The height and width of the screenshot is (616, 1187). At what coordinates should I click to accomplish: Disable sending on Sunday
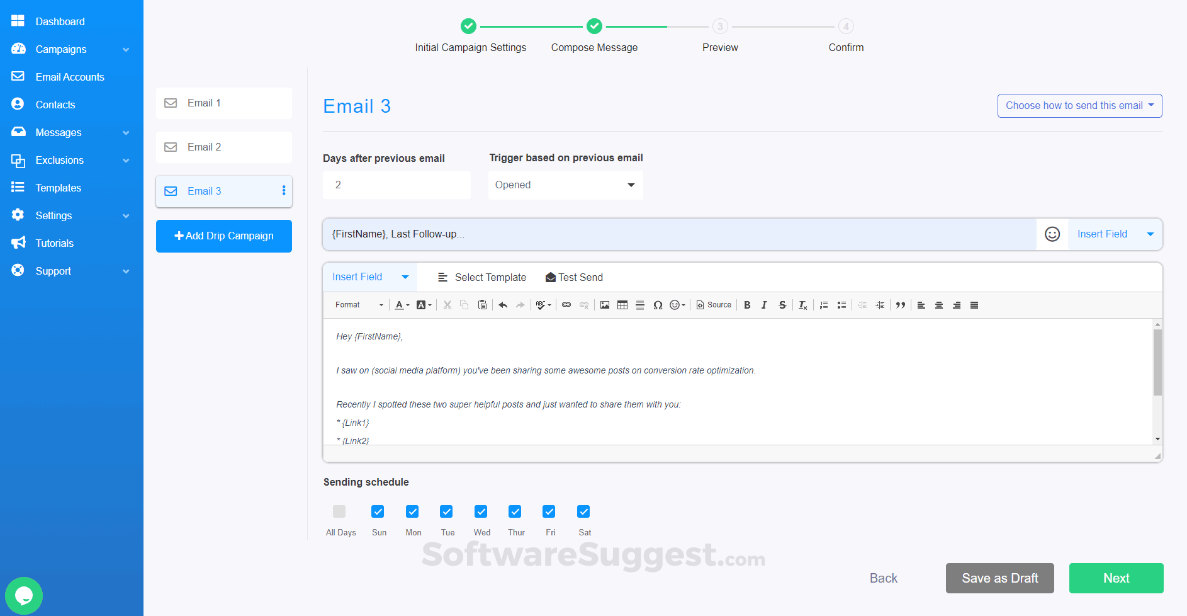click(378, 511)
